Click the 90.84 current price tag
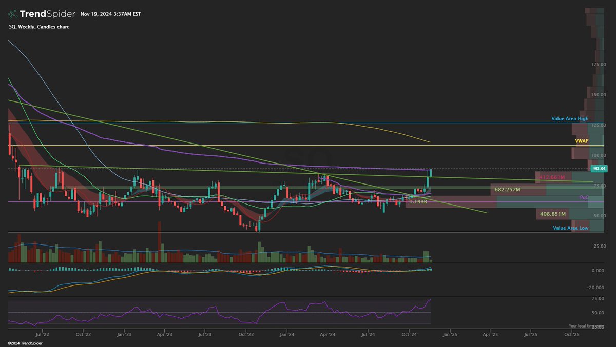This screenshot has width=616, height=347. [599, 168]
